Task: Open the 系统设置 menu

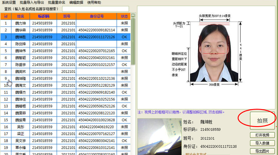Action: pyautogui.click(x=9, y=2)
